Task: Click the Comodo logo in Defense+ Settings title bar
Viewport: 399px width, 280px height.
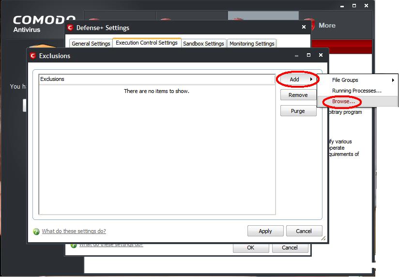Action: coord(70,28)
